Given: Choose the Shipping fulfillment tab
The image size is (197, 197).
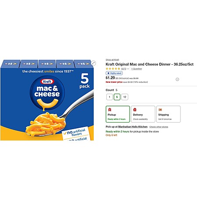Looking at the screenshot, I should pyautogui.click(x=169, y=114).
